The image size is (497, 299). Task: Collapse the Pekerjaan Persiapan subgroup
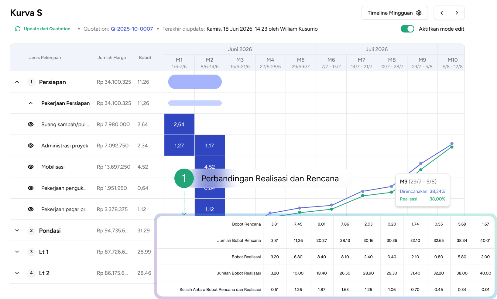(x=31, y=103)
